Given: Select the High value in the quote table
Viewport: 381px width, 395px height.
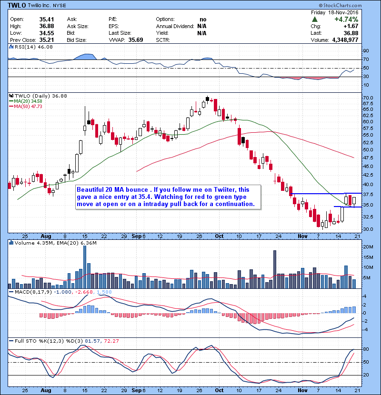Looking at the screenshot, I should point(47,26).
